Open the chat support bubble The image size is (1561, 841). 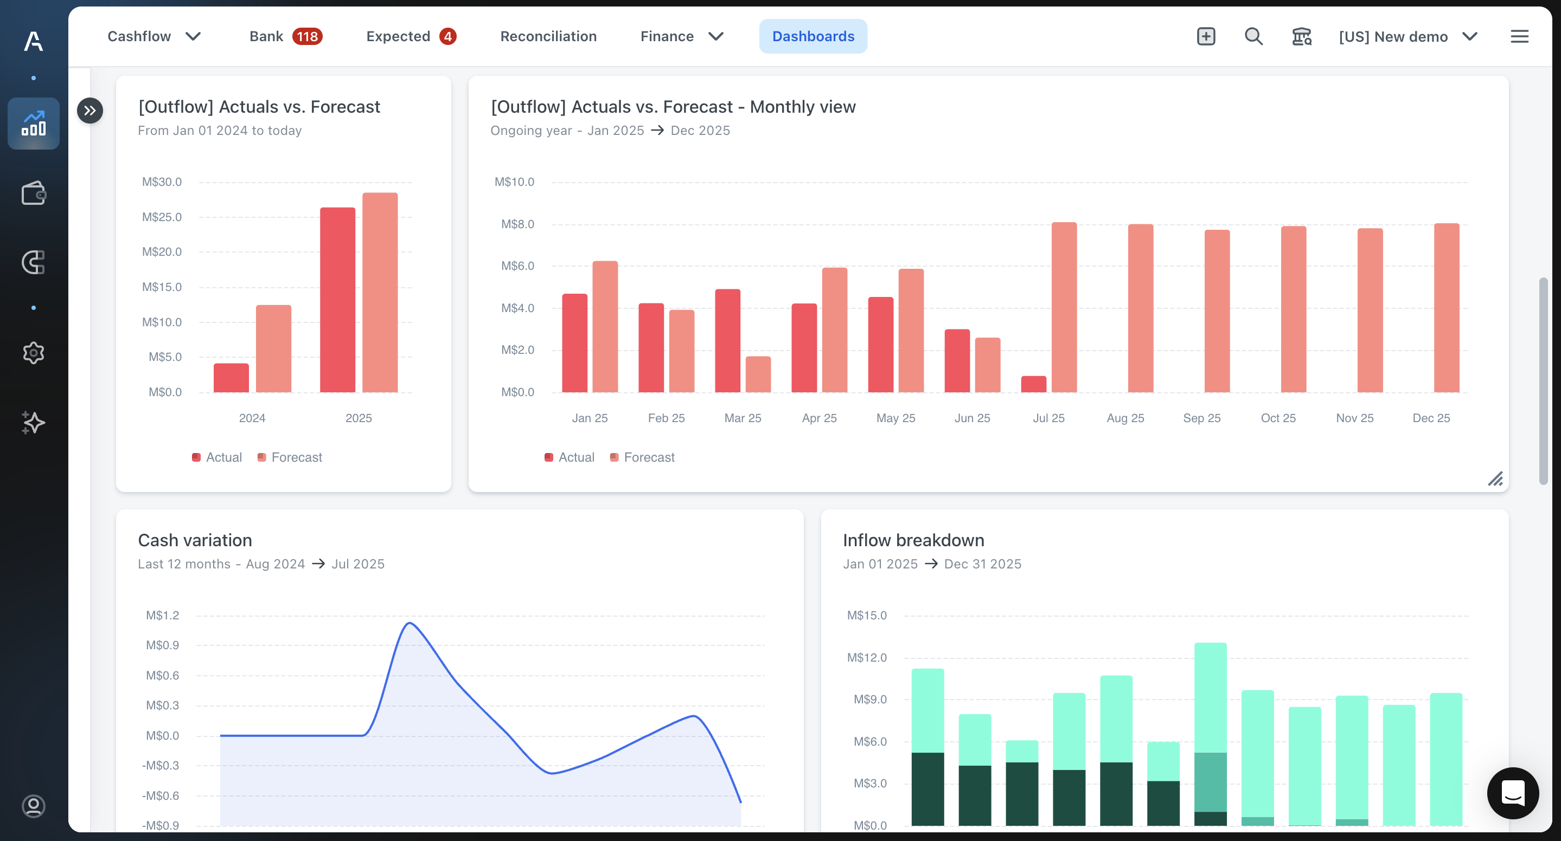point(1512,793)
